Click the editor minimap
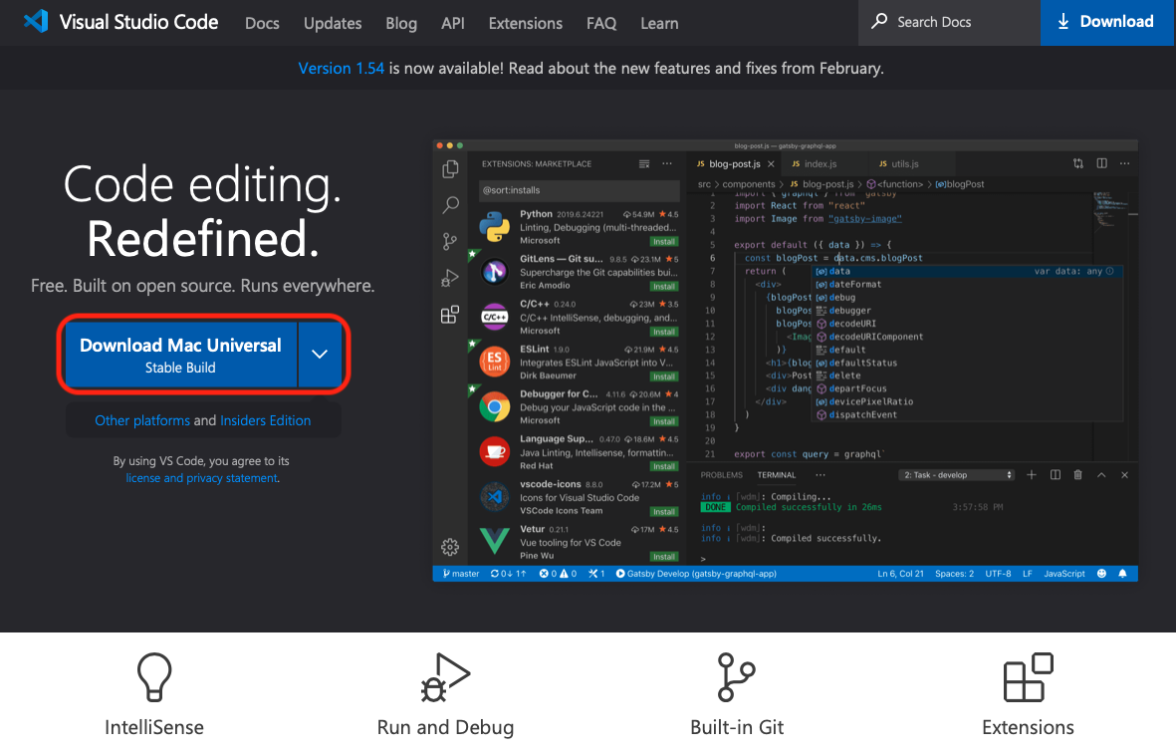Image resolution: width=1176 pixels, height=755 pixels. click(x=1108, y=211)
